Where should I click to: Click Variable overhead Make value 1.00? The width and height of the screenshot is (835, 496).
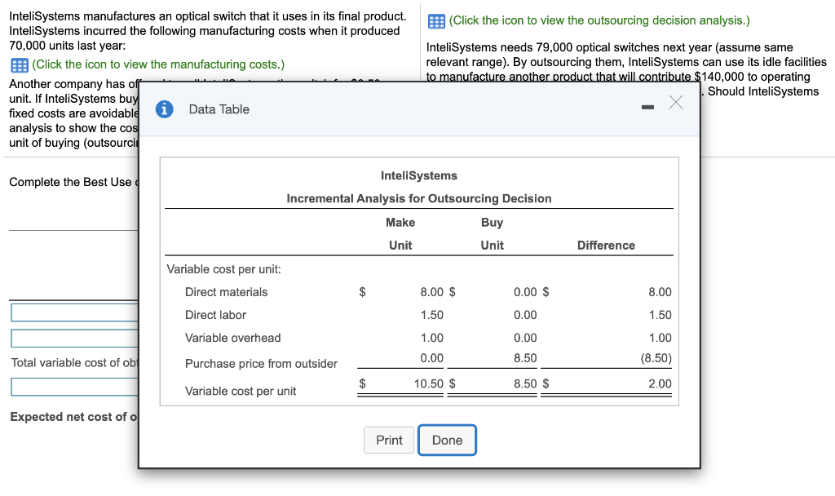(x=431, y=338)
